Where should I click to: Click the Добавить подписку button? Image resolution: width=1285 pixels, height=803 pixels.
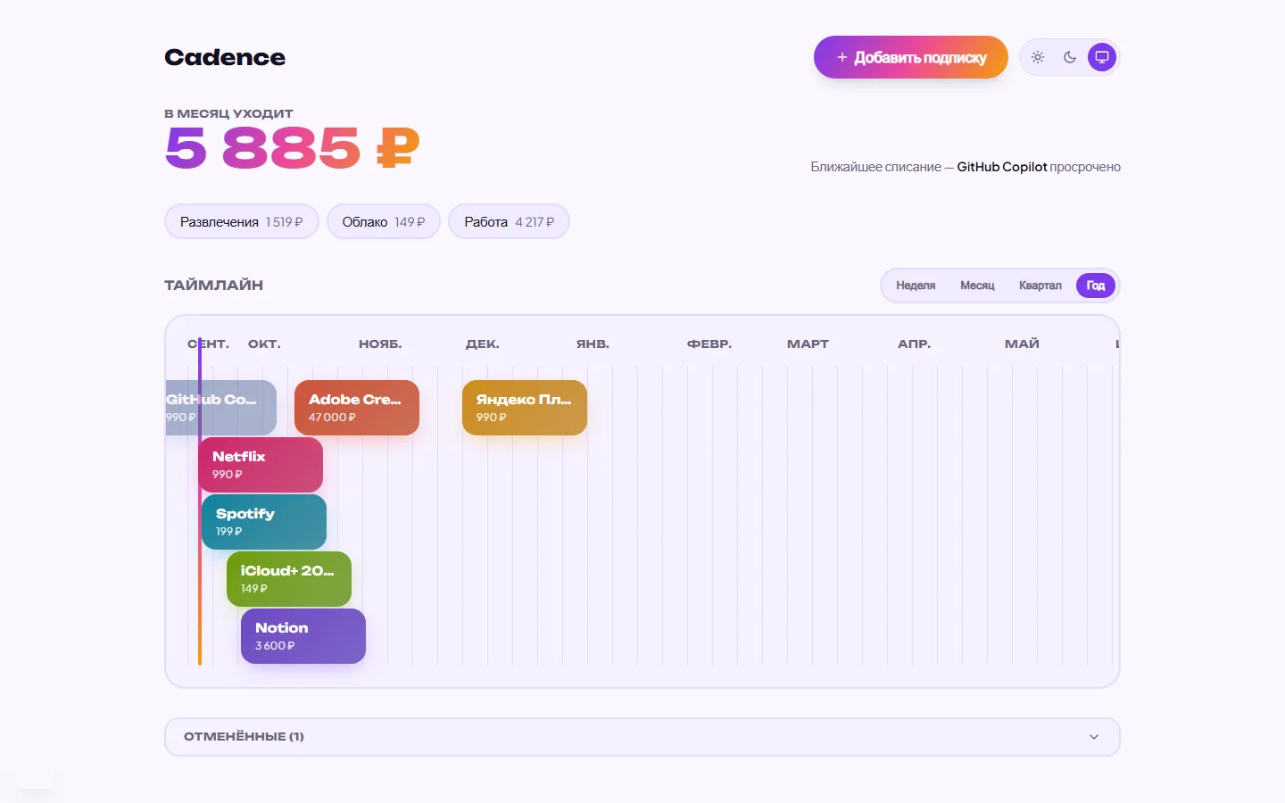click(911, 57)
